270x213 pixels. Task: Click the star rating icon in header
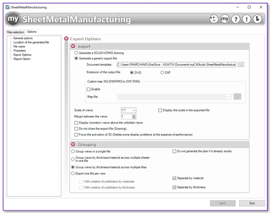[x=214, y=19]
